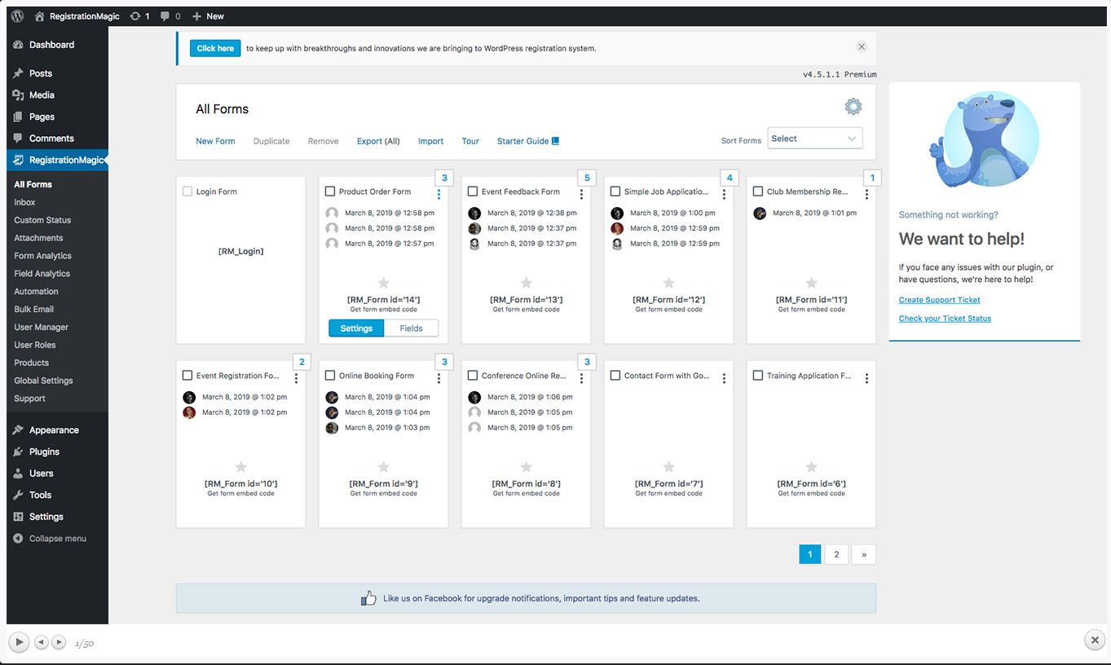Open the Simple Job Application options menu

pos(725,194)
